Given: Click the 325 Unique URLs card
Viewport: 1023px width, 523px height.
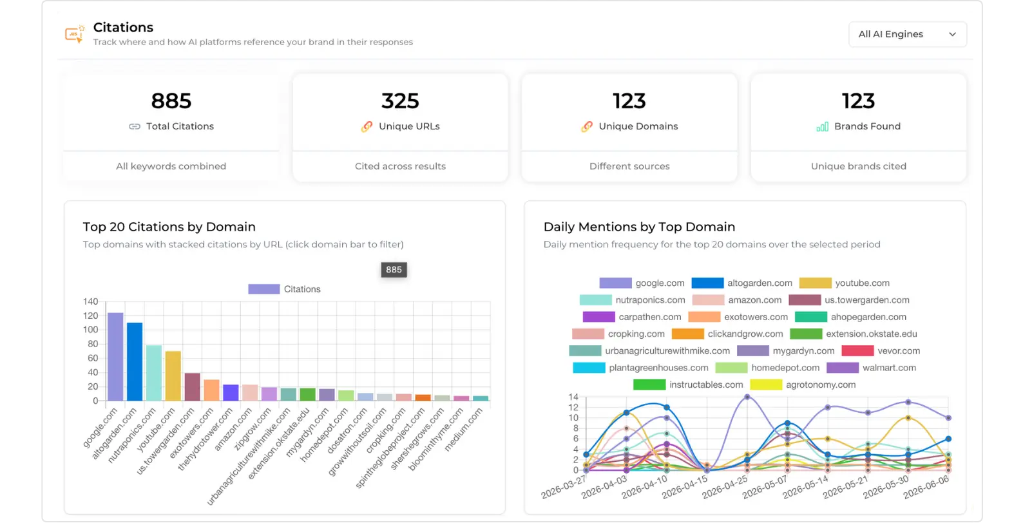Looking at the screenshot, I should 400,128.
